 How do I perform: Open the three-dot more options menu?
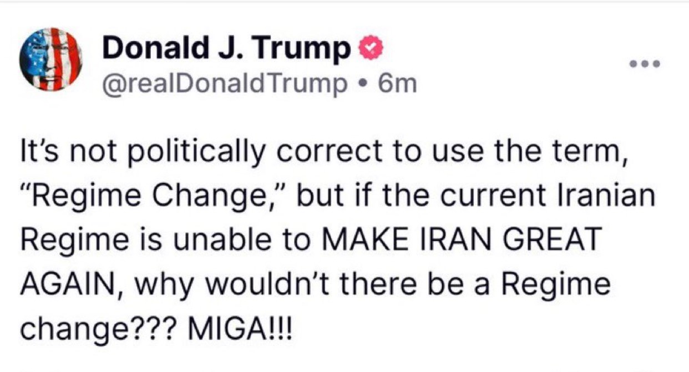tap(645, 64)
